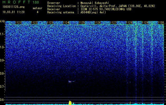Image resolution: width=166 pixels, height=105 pixels.
Task: Click the meteor count label
Action: point(37,8)
